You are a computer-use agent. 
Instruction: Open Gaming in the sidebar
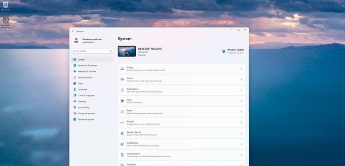(x=93, y=101)
